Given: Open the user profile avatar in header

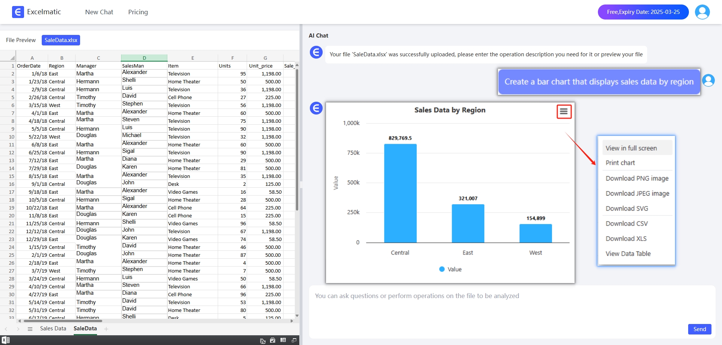Looking at the screenshot, I should pyautogui.click(x=702, y=12).
